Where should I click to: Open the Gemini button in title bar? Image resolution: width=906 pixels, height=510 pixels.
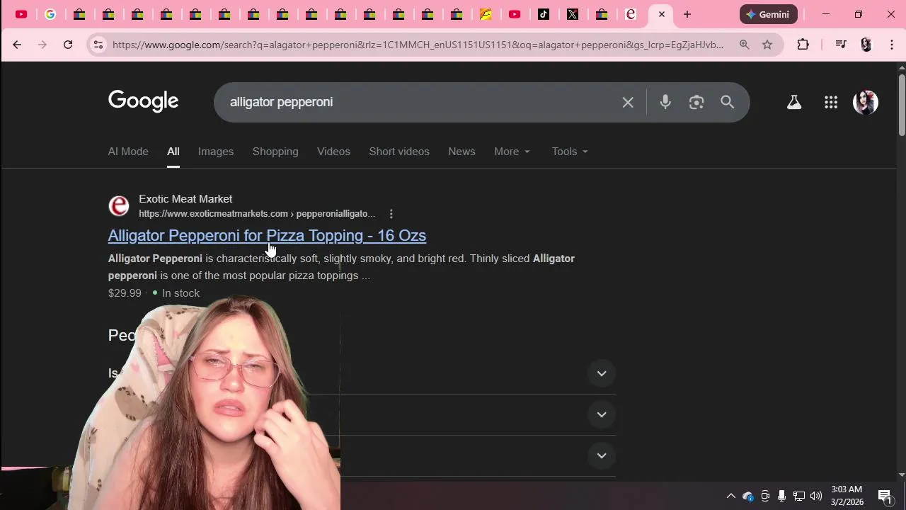pos(768,14)
